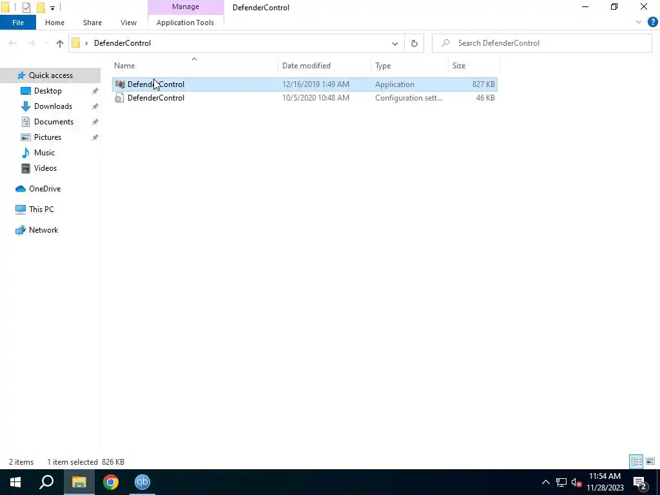Open Pictures in navigation pane

48,137
